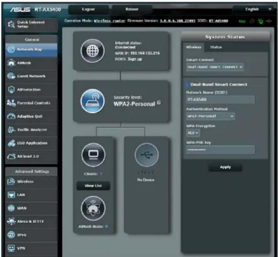The height and width of the screenshot is (257, 278).
Task: Click the Clients count text
Action: point(101,174)
